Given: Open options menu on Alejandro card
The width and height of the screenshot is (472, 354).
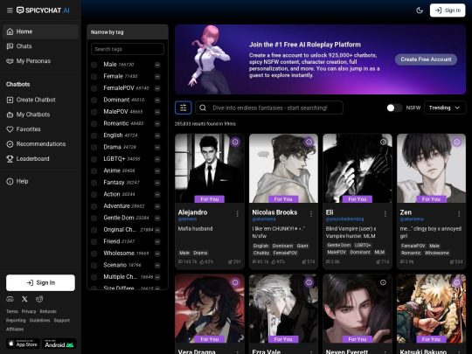Looking at the screenshot, I should click(237, 214).
